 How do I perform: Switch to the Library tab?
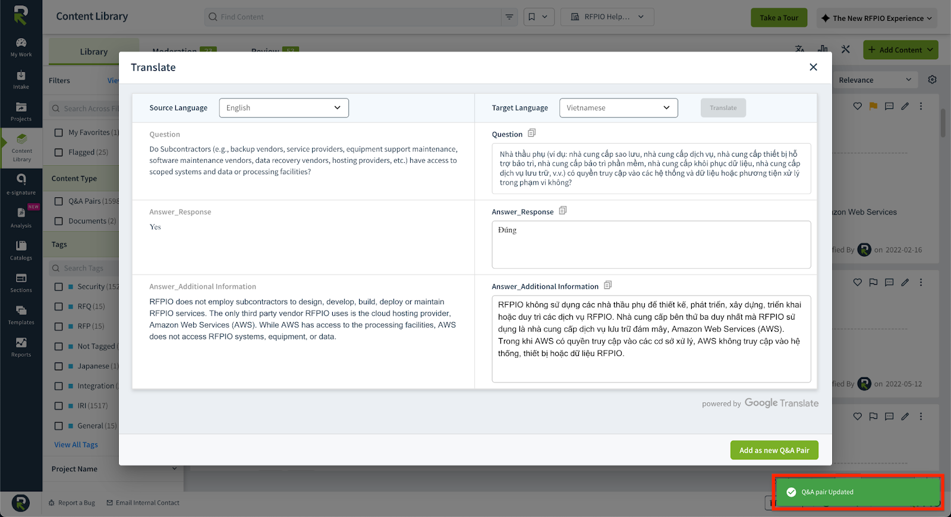(x=94, y=52)
